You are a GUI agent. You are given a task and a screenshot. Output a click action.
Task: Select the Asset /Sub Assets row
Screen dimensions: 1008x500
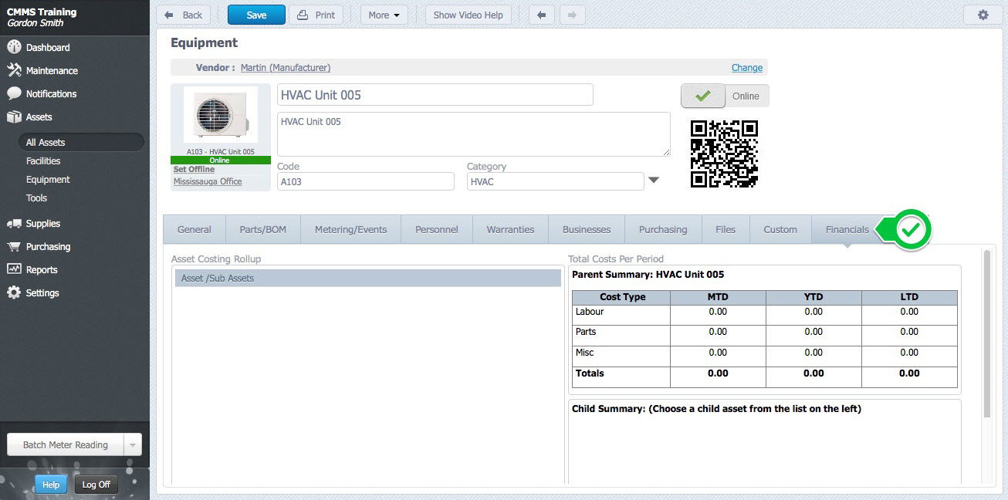(368, 278)
